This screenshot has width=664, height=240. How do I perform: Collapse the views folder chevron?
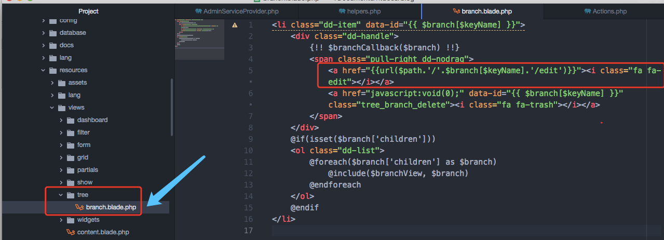pyautogui.click(x=52, y=108)
